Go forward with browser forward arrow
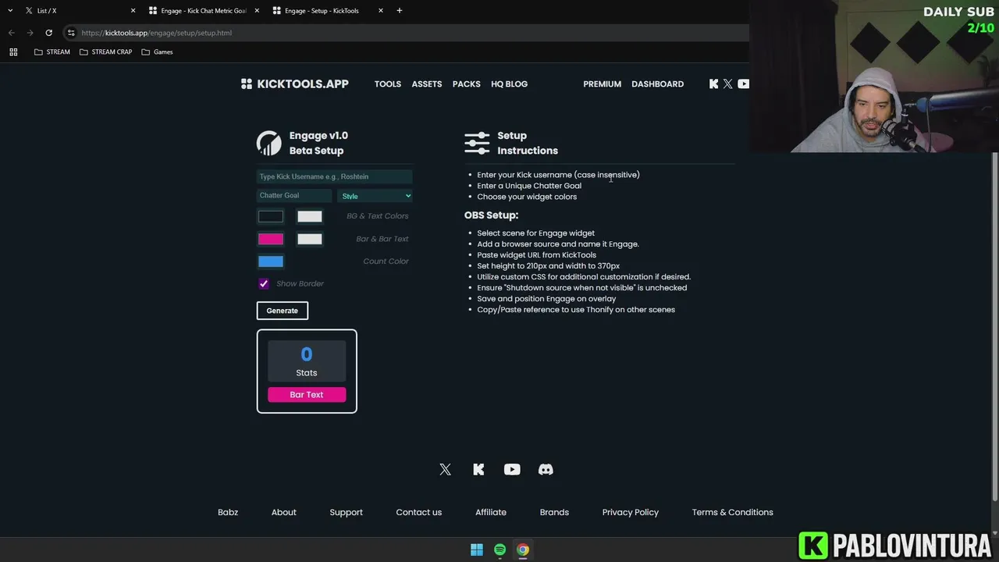 tap(30, 33)
